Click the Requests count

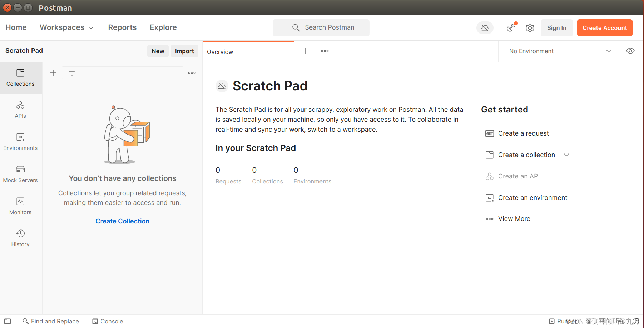click(x=228, y=175)
